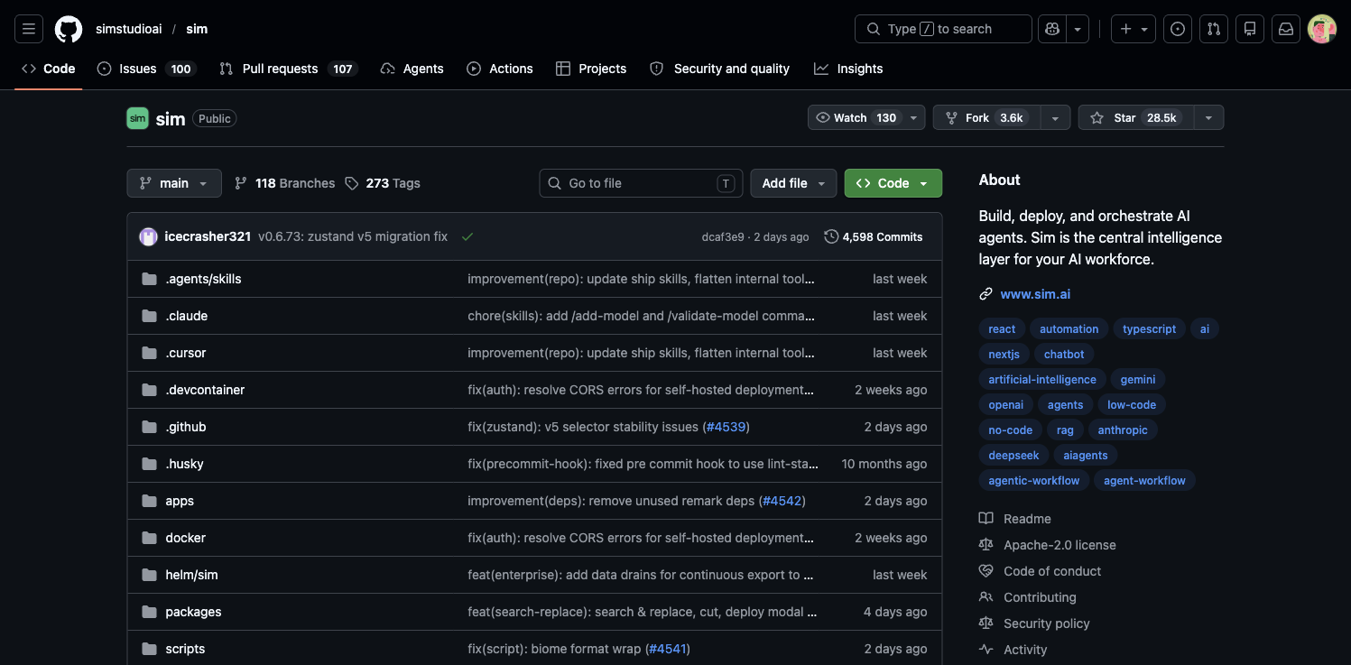Open the .husky folder icon
The image size is (1351, 665).
click(x=149, y=464)
